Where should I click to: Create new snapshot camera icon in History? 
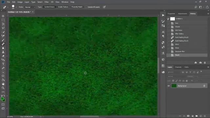pyautogui.click(x=200, y=63)
